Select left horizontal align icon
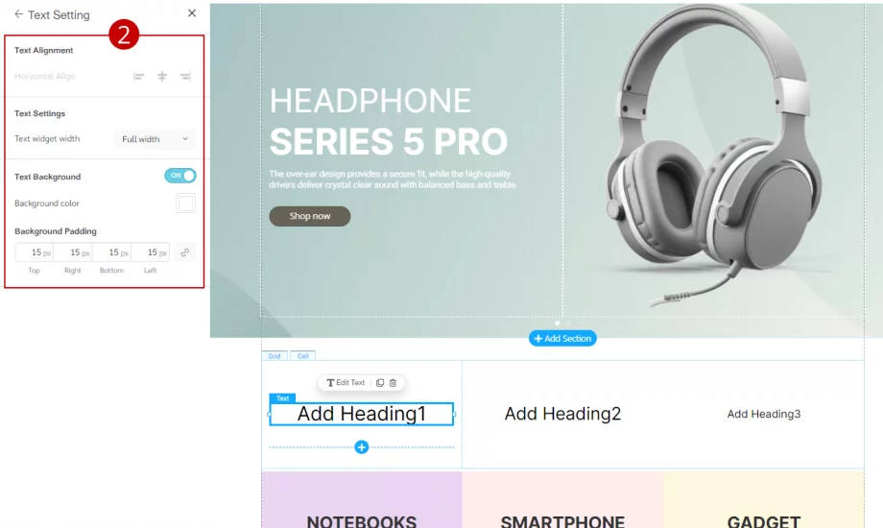Viewport: 883px width, 528px height. coord(138,76)
